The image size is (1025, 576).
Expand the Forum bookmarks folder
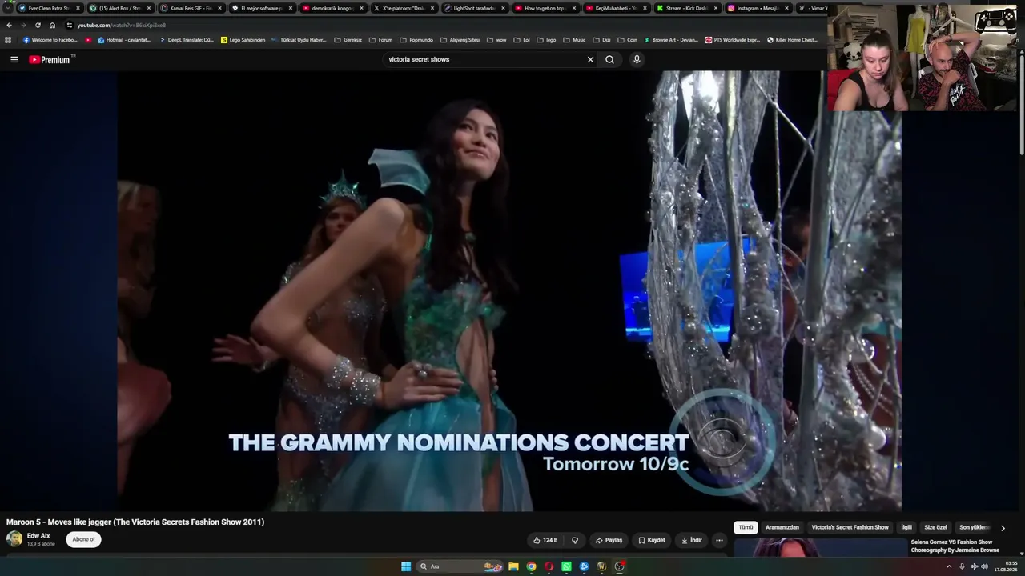click(x=380, y=40)
